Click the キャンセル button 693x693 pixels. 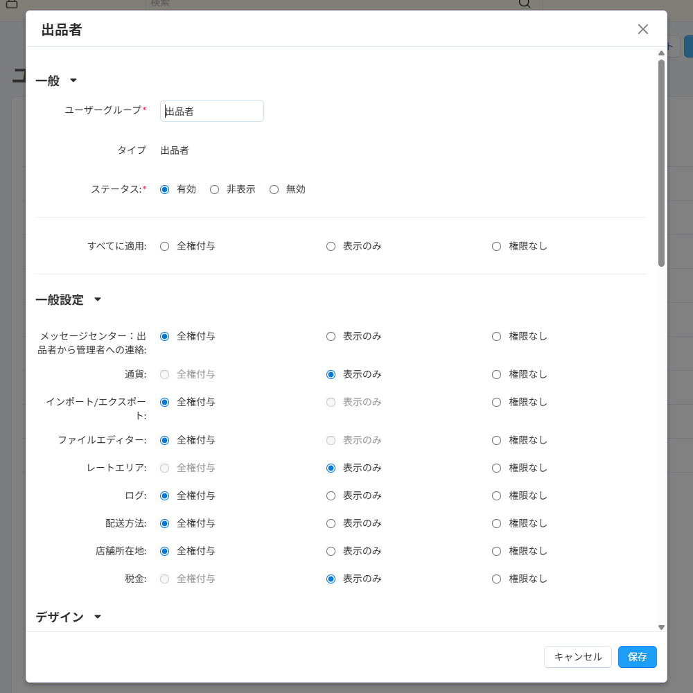(x=577, y=656)
